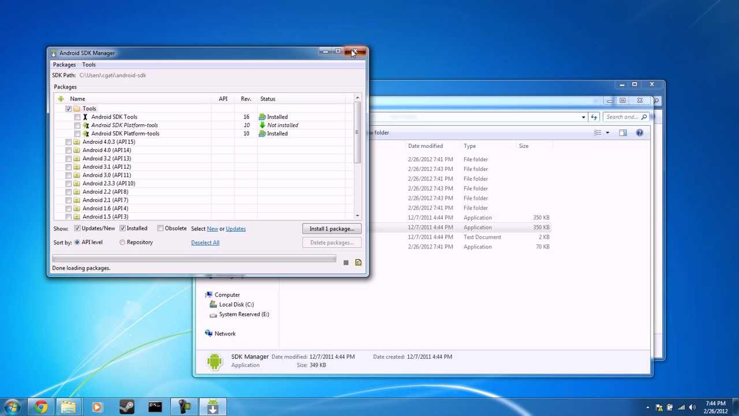Open Explorer help question mark icon
The image size is (739, 416).
coord(640,133)
